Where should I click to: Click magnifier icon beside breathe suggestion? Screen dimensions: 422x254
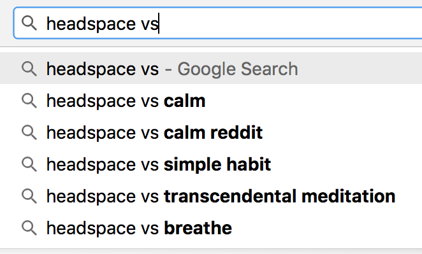point(29,228)
